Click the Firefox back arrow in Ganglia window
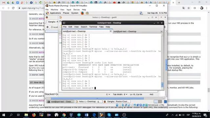Viewport: 210px width, 118px height. (x=48, y=27)
